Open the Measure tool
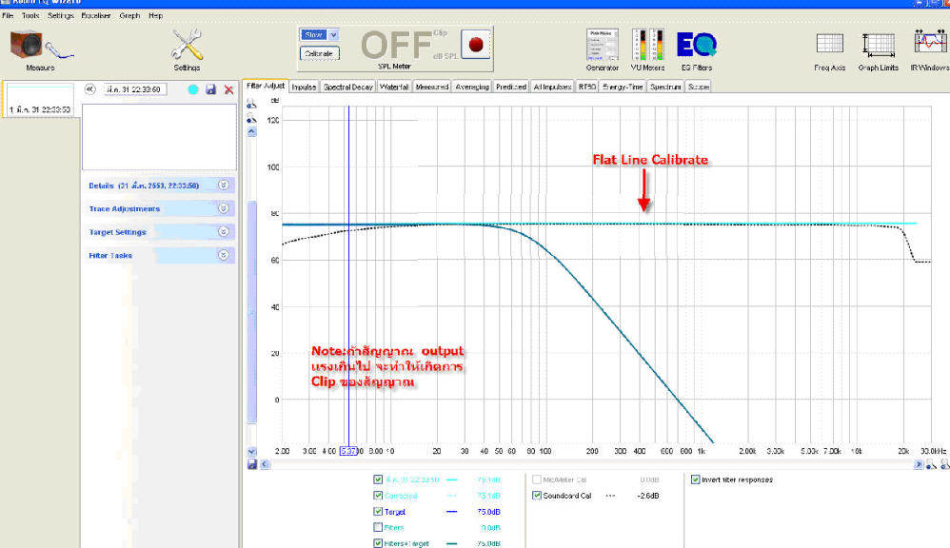Viewport: 950px width, 548px height. [40, 50]
